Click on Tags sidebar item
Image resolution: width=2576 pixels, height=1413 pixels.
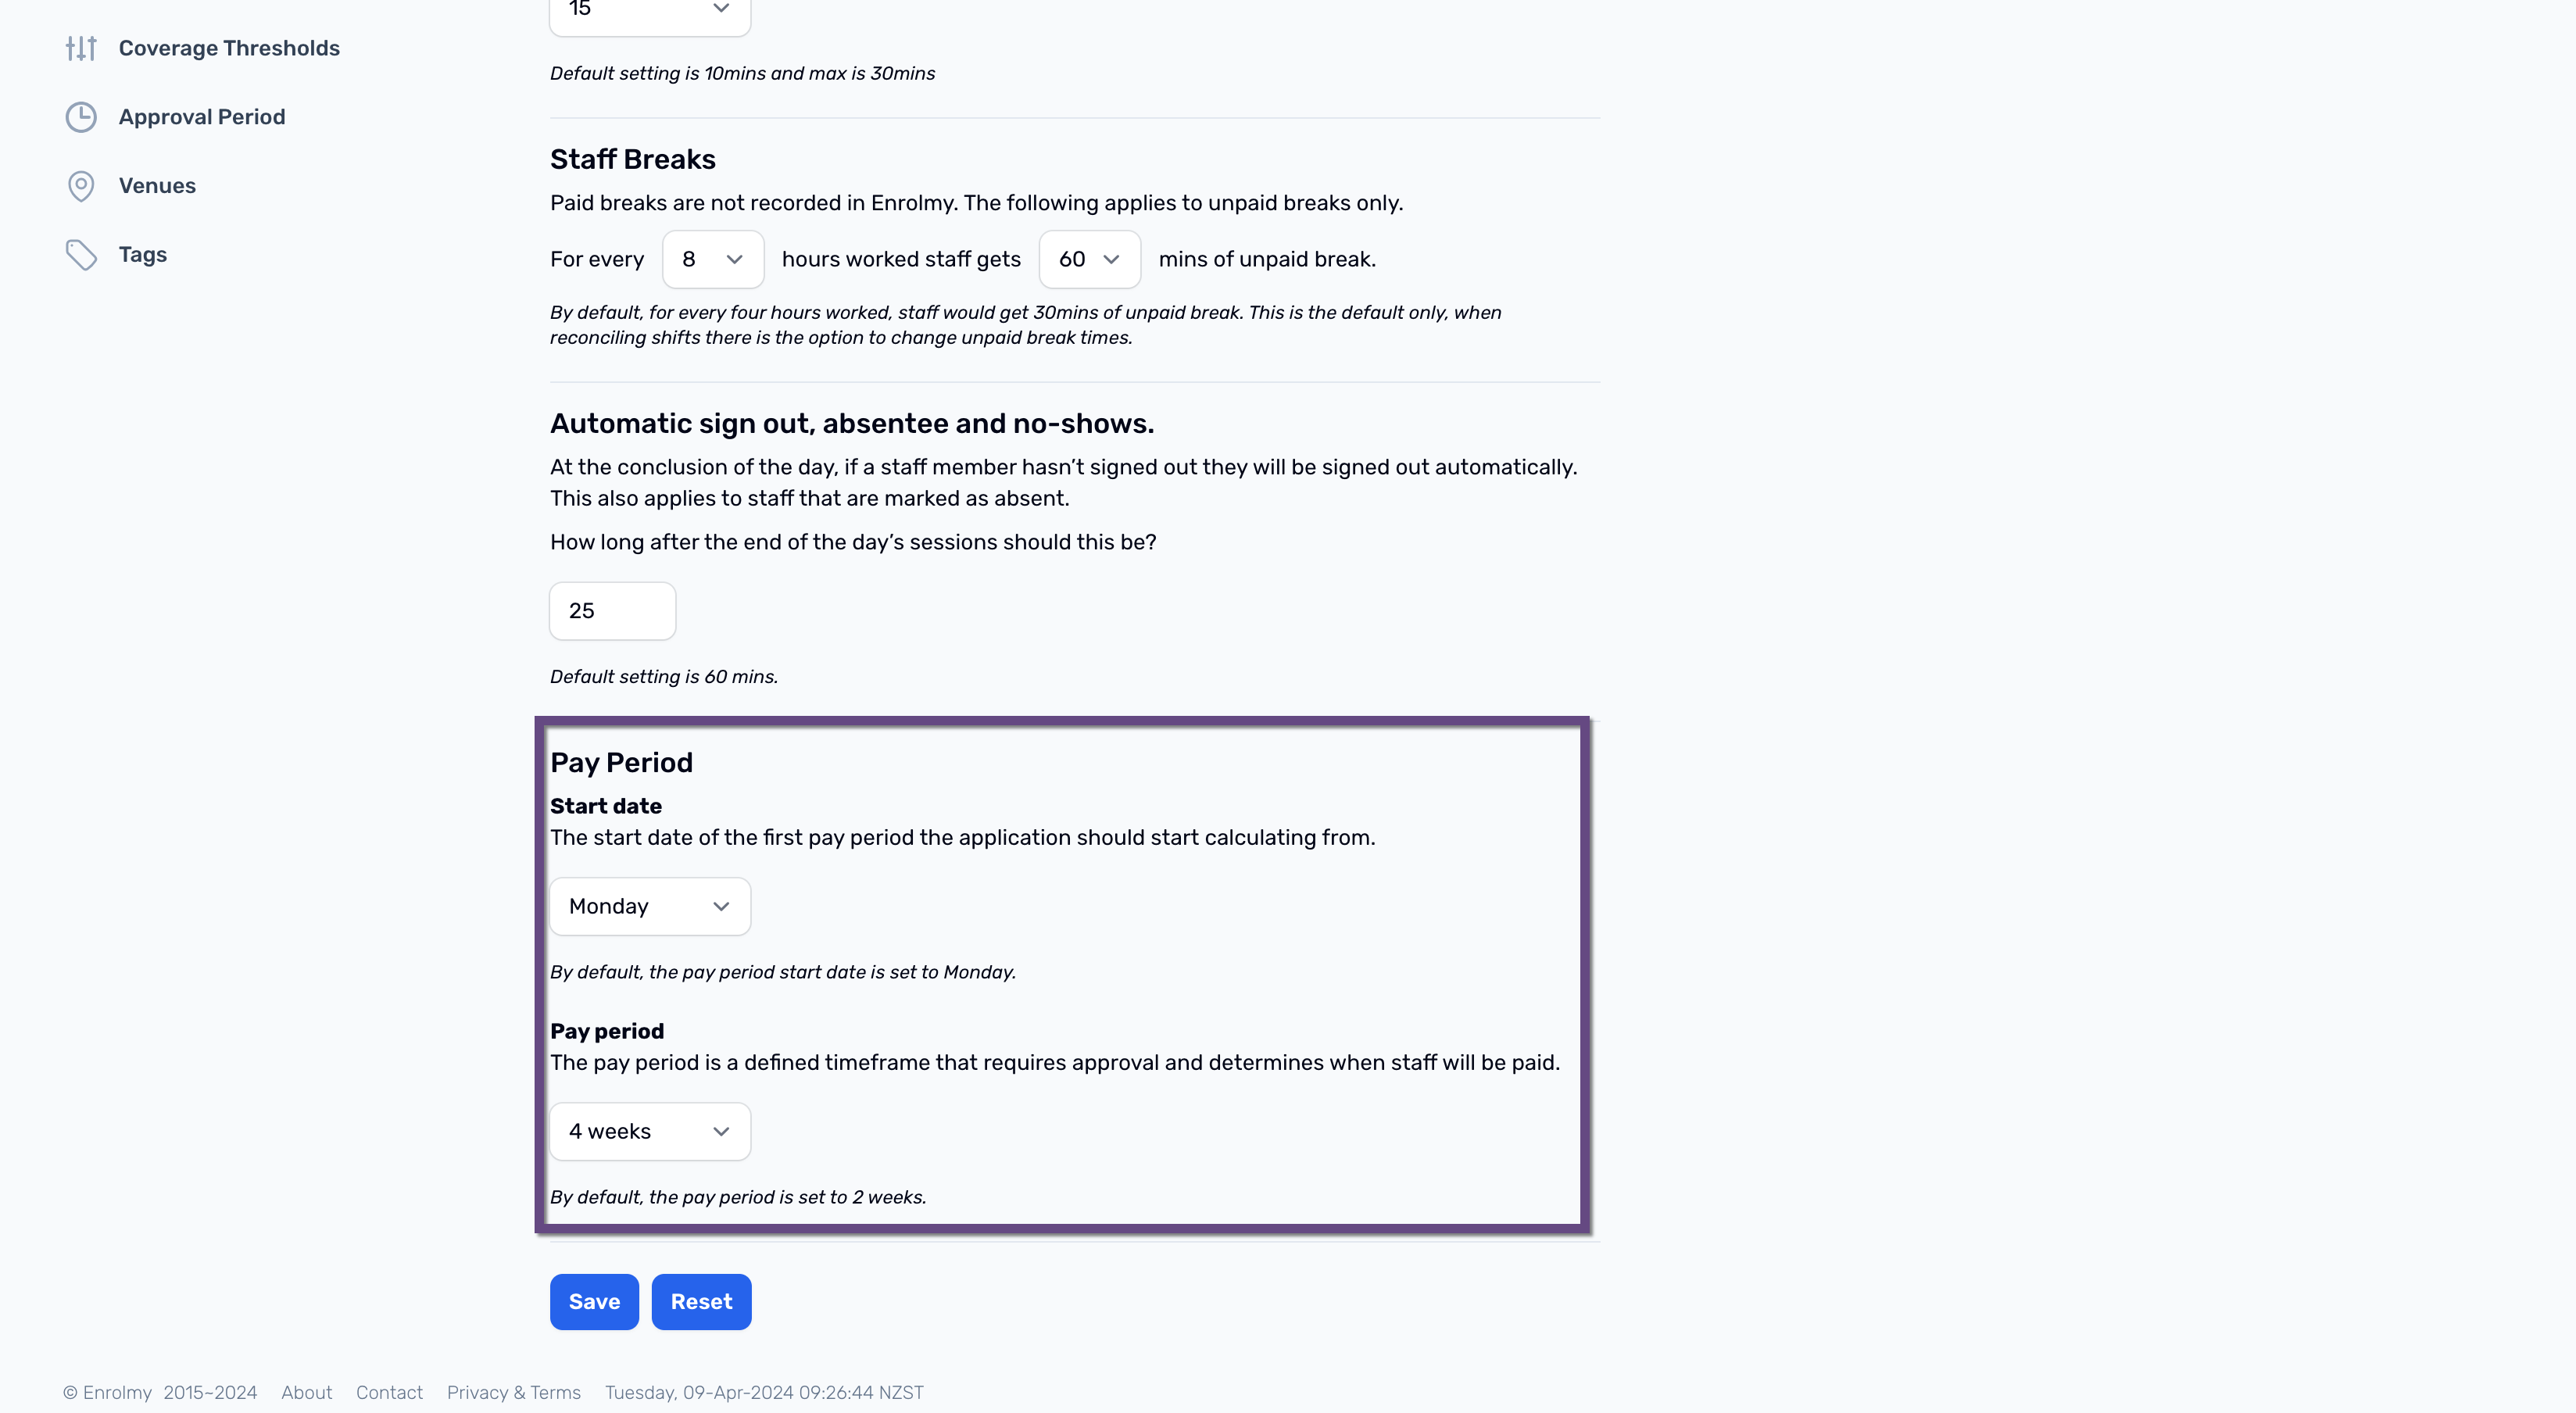tap(142, 254)
